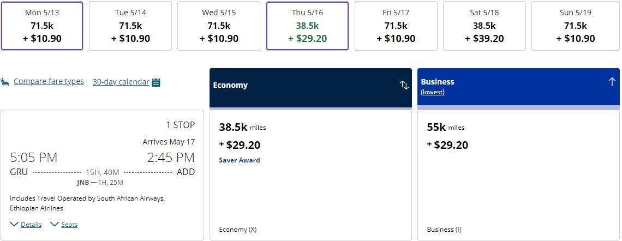Select the Tue 5/14 date tab
Screen dimensions: 622x241
130,26
